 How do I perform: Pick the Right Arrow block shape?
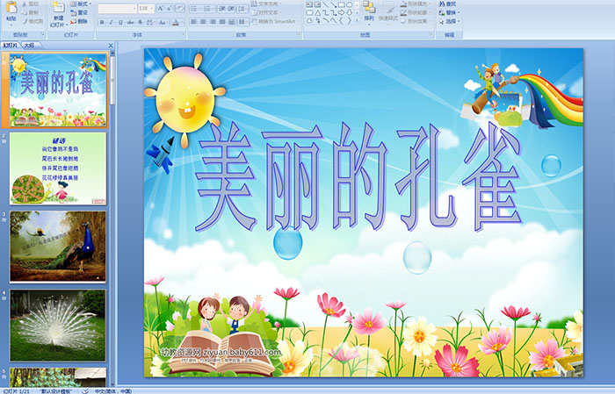click(x=341, y=13)
